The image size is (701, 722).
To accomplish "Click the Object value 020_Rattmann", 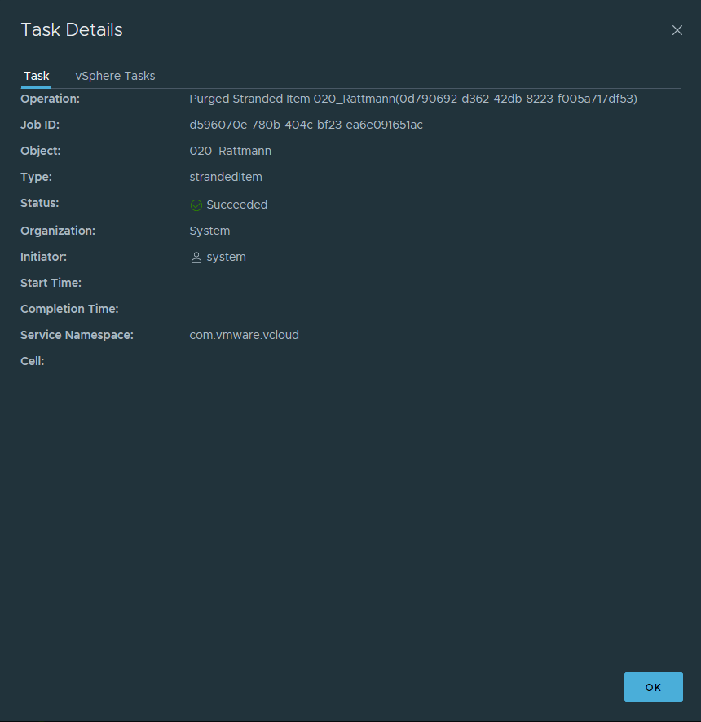I will click(230, 151).
